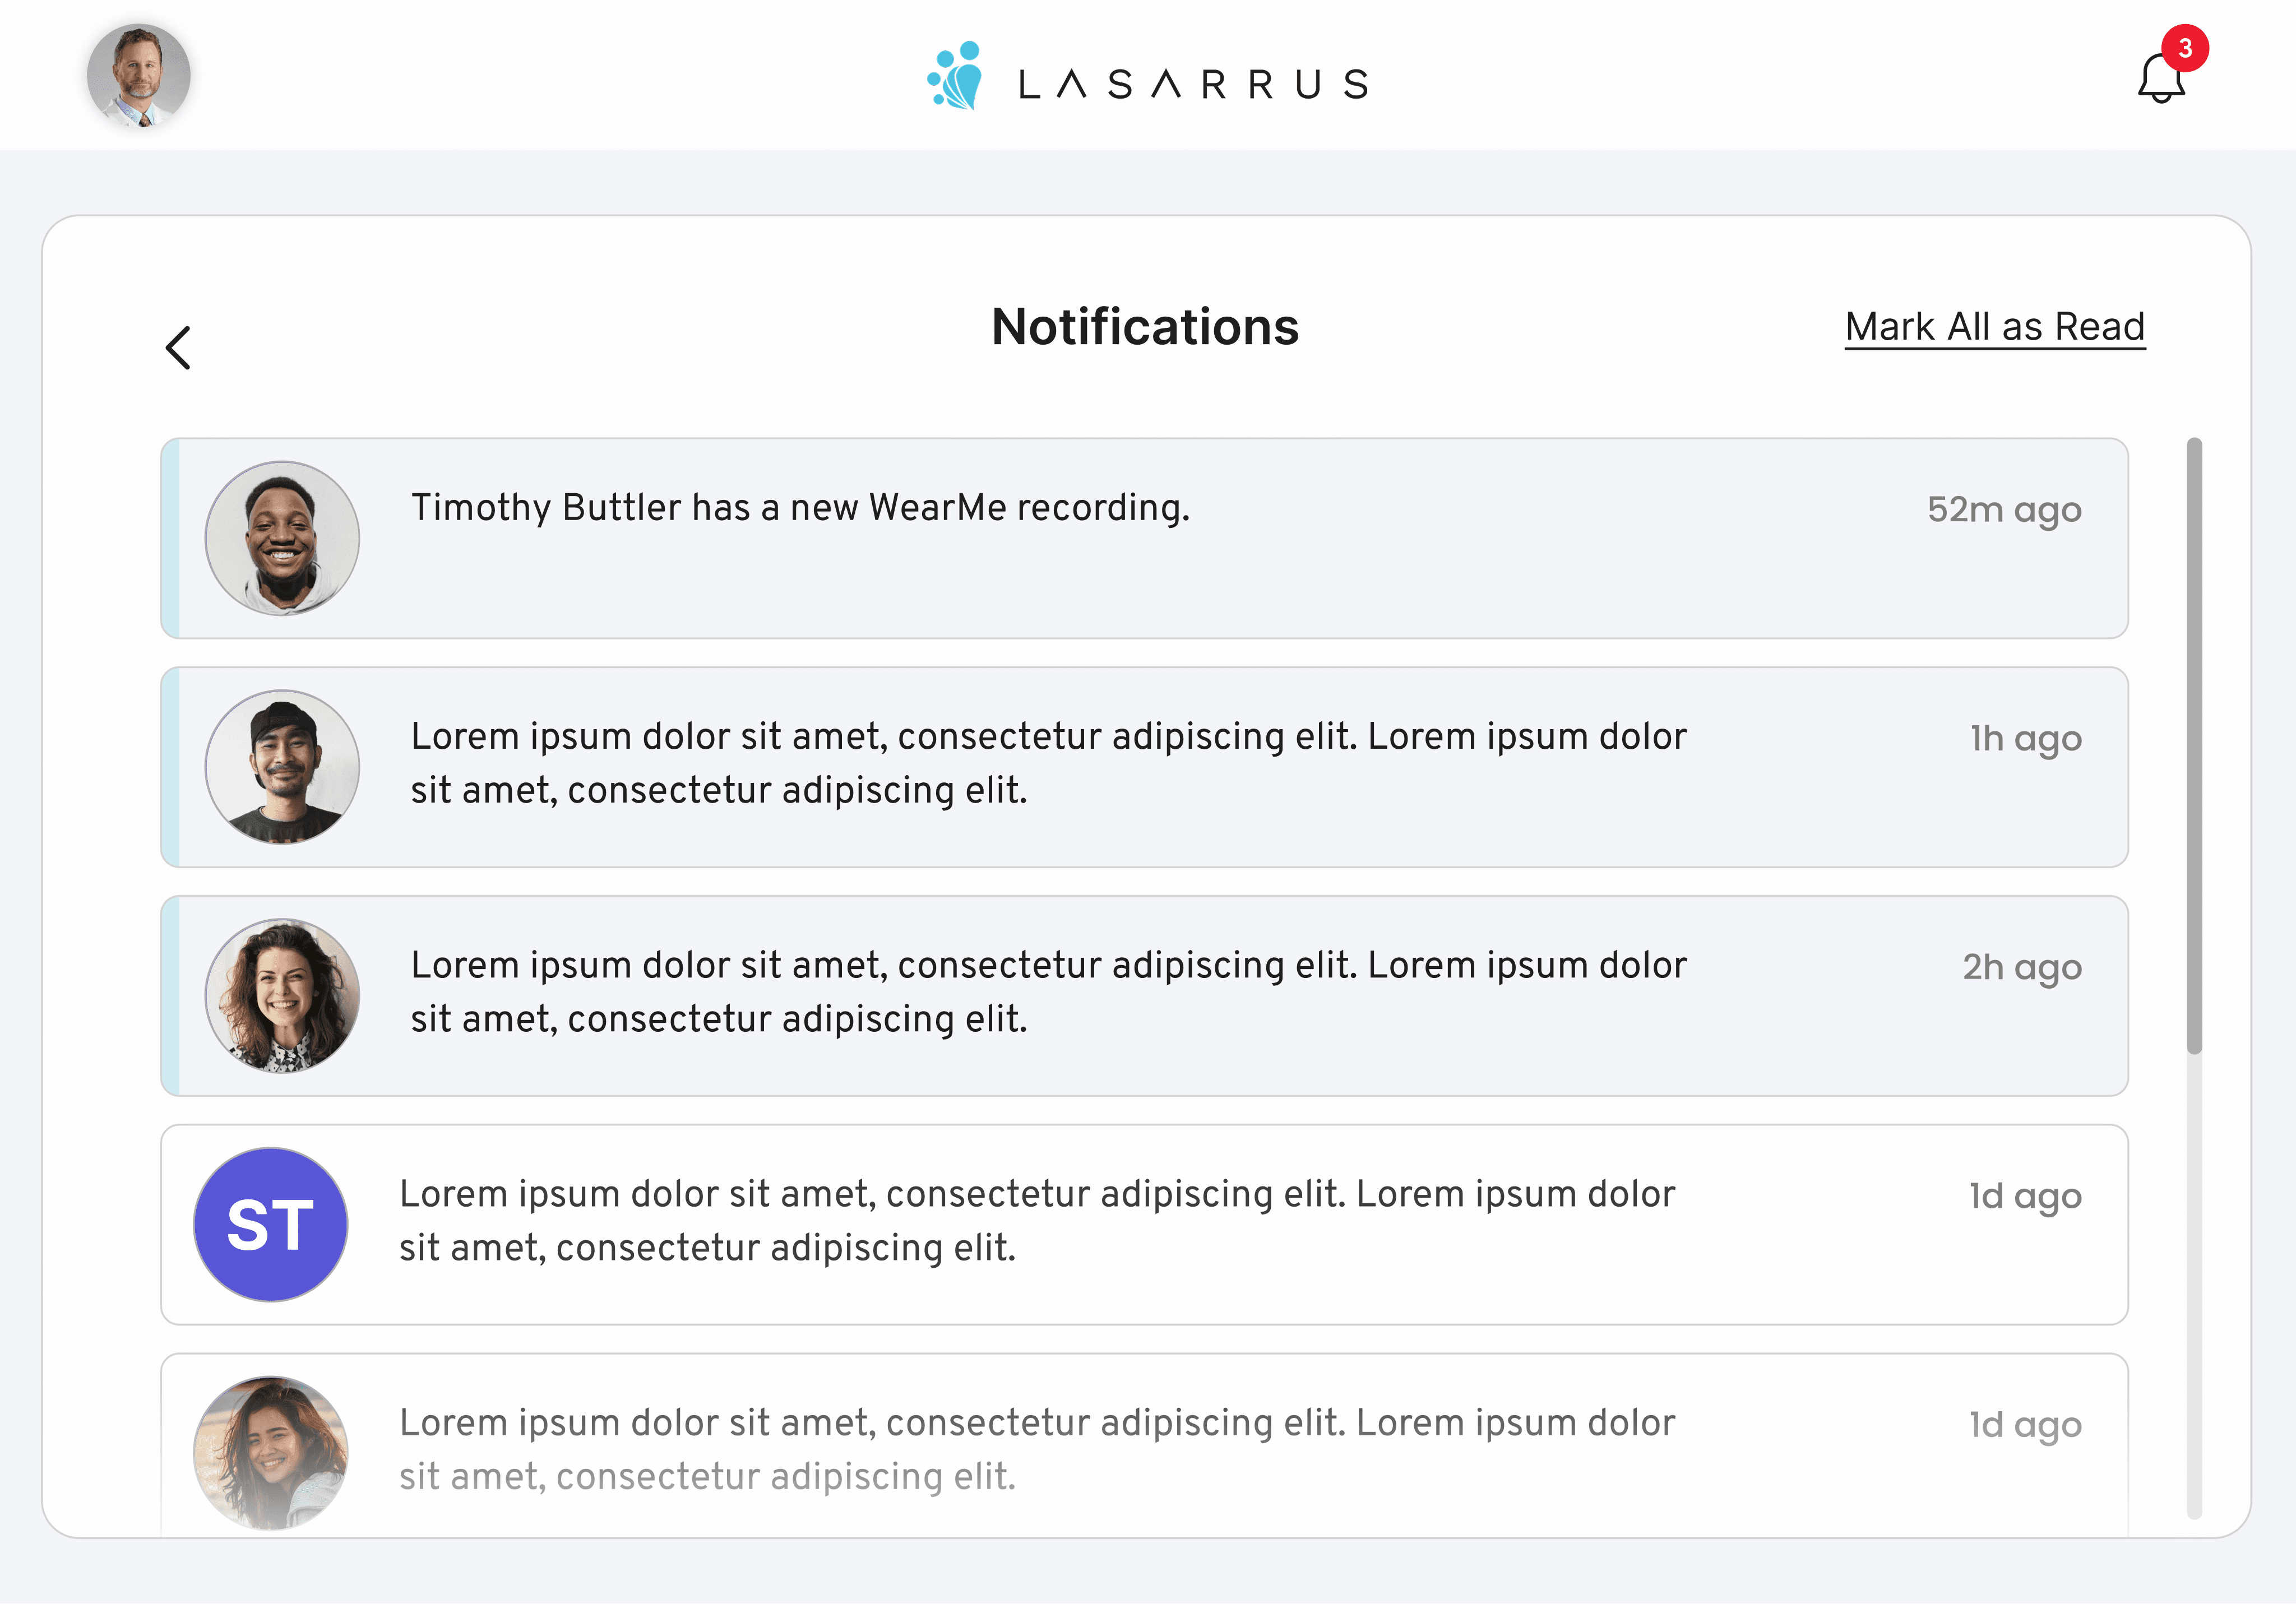Open Timothy Buttler WearMe recording notification

point(800,508)
